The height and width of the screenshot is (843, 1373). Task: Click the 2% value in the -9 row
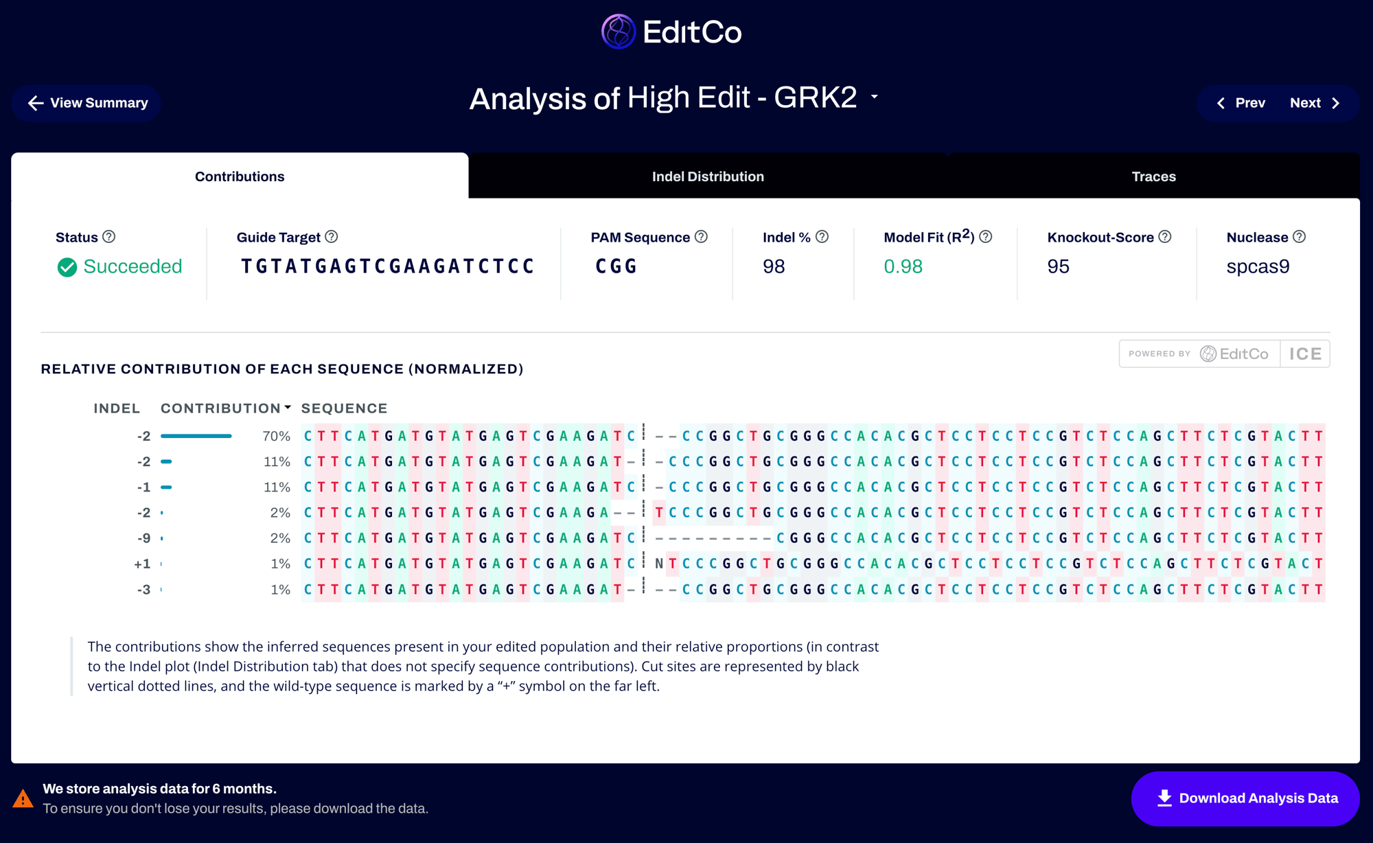280,538
